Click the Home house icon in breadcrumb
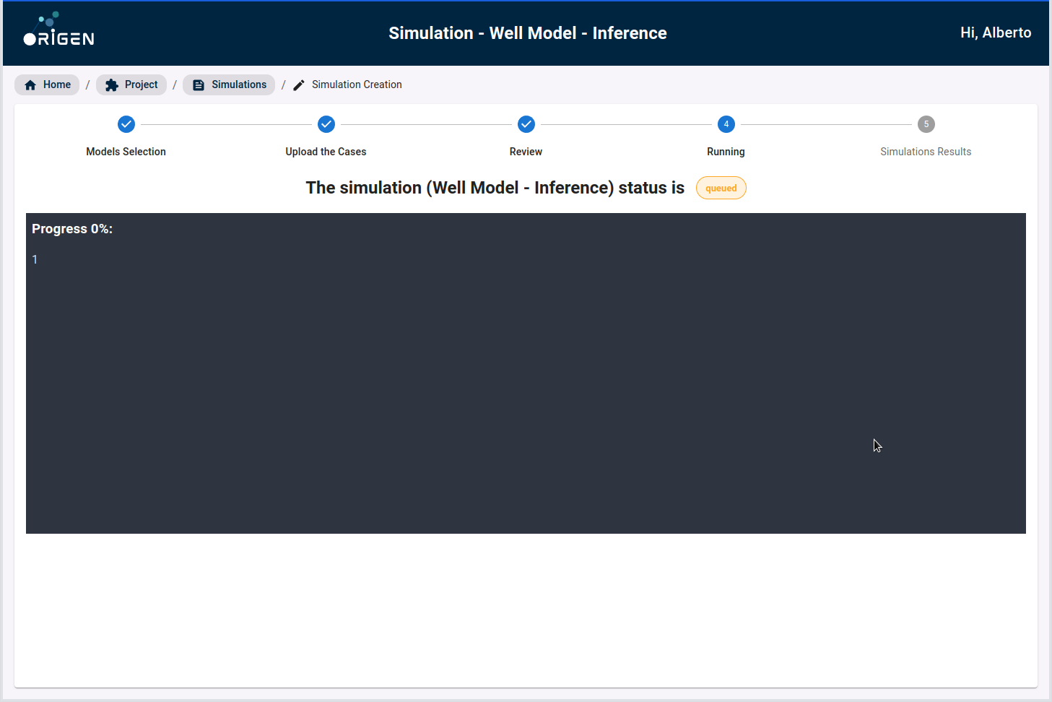The height and width of the screenshot is (702, 1052). (x=30, y=85)
